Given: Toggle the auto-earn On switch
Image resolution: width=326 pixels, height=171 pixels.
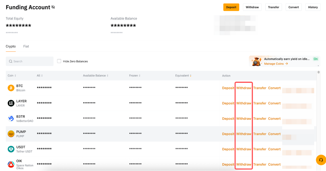Looking at the screenshot, I should tap(315, 59).
